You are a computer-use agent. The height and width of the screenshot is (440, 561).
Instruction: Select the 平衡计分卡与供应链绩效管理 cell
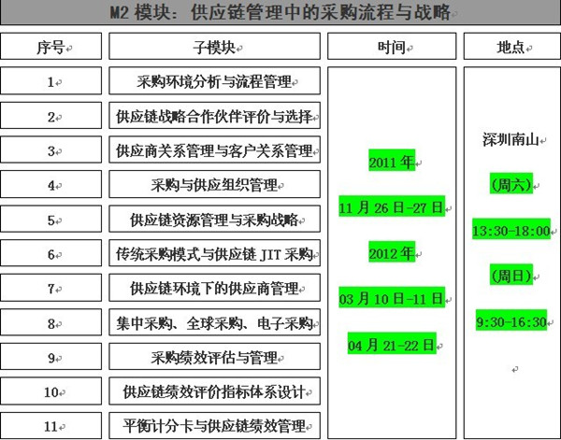[215, 426]
